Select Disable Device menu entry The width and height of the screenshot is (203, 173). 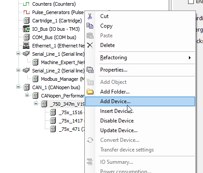[x=117, y=121]
